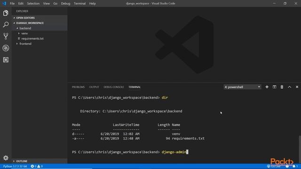Switch to the Output tab
301x169 pixels.
tap(94, 87)
